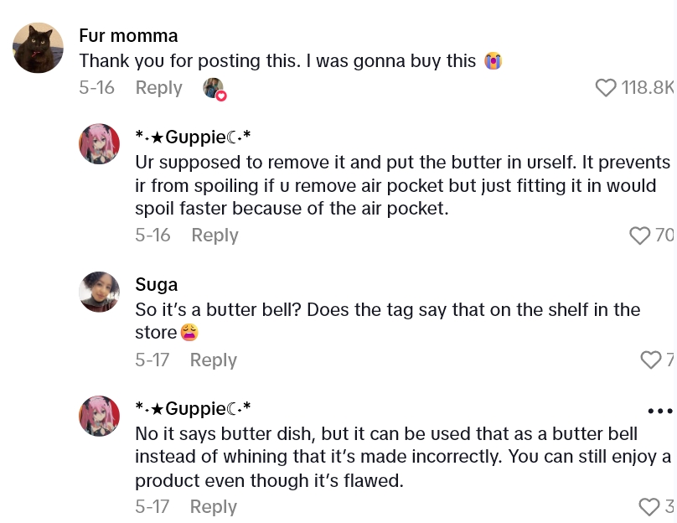This screenshot has width=677, height=523.
Task: Reply to Guppie's butter bell explanation
Action: (214, 236)
